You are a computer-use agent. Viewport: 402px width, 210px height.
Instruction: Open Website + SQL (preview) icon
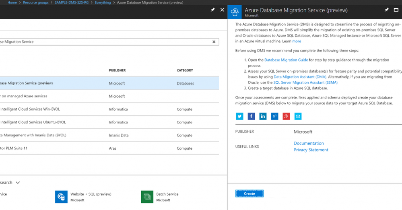[61, 197]
